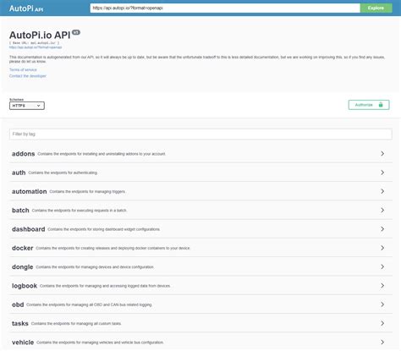This screenshot has width=401, height=351.
Task: Expand the docker section chevron
Action: [382, 248]
